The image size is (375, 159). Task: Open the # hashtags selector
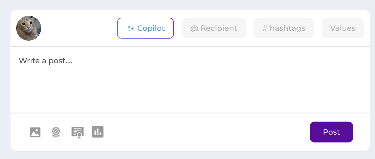(284, 28)
